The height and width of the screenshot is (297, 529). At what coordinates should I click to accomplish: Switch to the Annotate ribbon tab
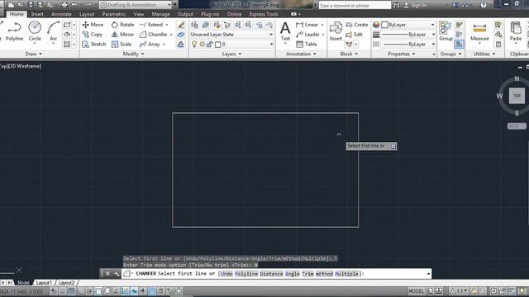[x=61, y=14]
